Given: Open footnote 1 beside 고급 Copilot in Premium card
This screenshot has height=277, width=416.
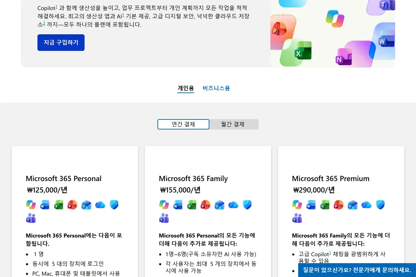Looking at the screenshot, I should coord(330,253).
